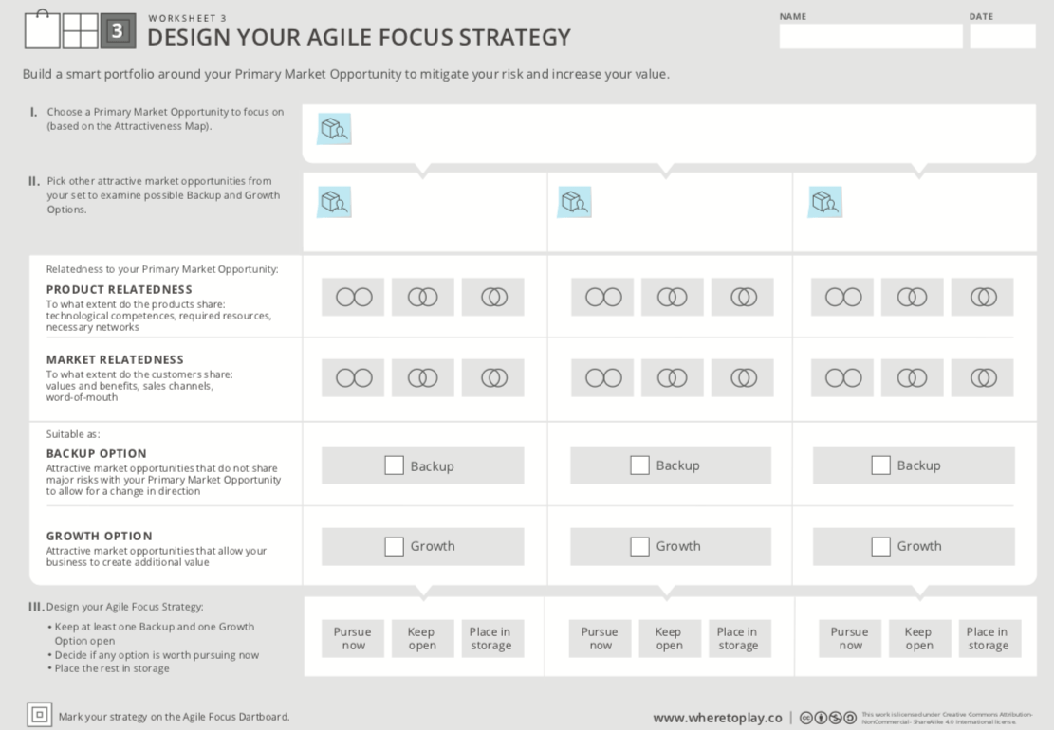Click the Agile Focus Dartboard icon
1054x730 pixels.
[x=39, y=715]
